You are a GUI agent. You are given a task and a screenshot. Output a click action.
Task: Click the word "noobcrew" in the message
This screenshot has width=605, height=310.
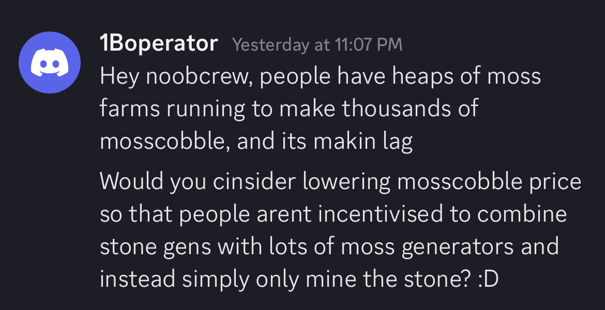click(x=199, y=76)
